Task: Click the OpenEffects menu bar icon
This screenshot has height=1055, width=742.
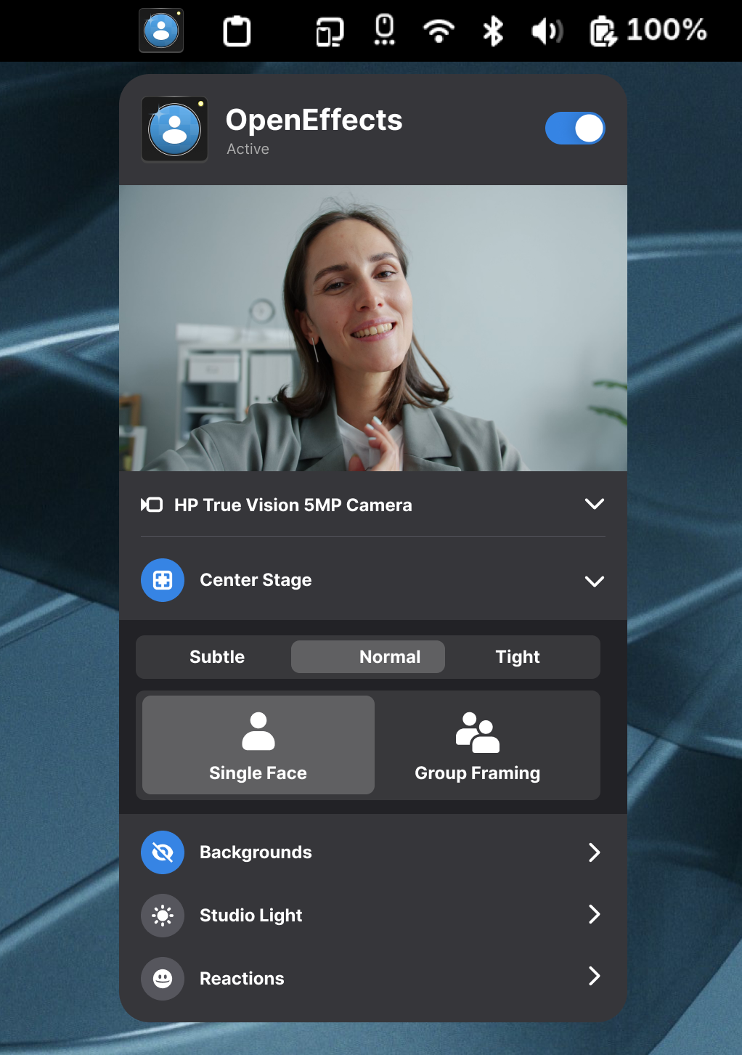Action: (x=161, y=30)
